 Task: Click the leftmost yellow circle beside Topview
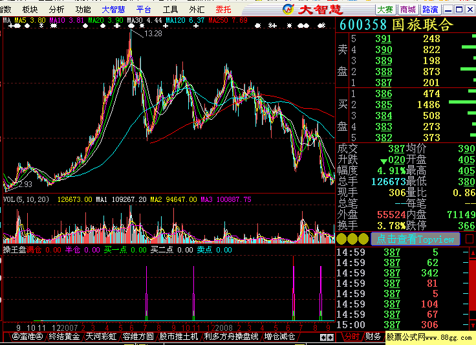[341, 239]
